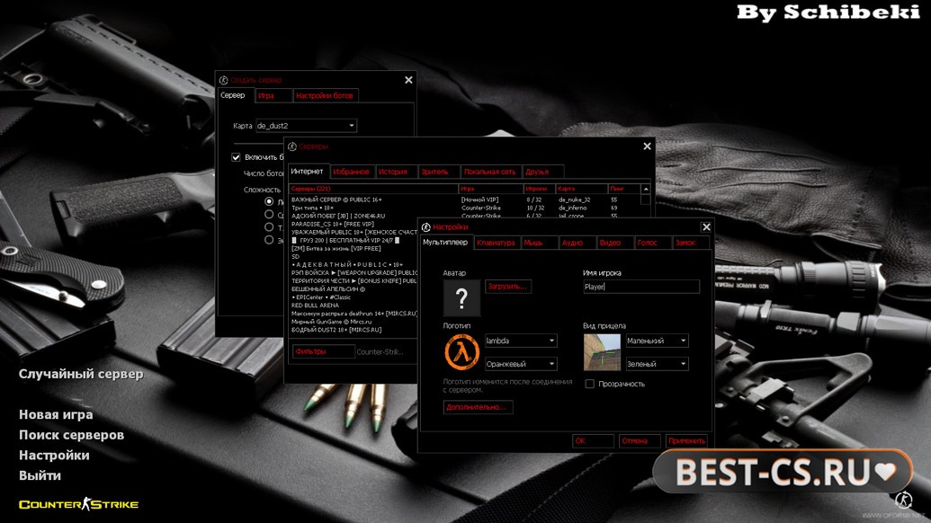This screenshot has width=931, height=523.
Task: Select the Интернет tab in Серверы
Action: tap(308, 171)
